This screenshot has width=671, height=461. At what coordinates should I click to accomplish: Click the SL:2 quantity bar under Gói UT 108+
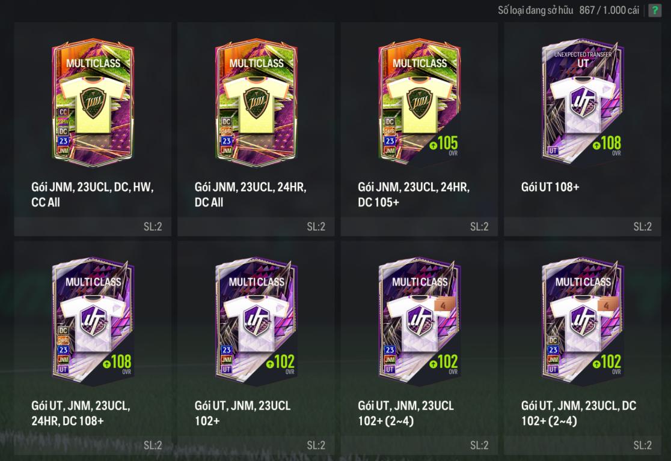point(583,226)
